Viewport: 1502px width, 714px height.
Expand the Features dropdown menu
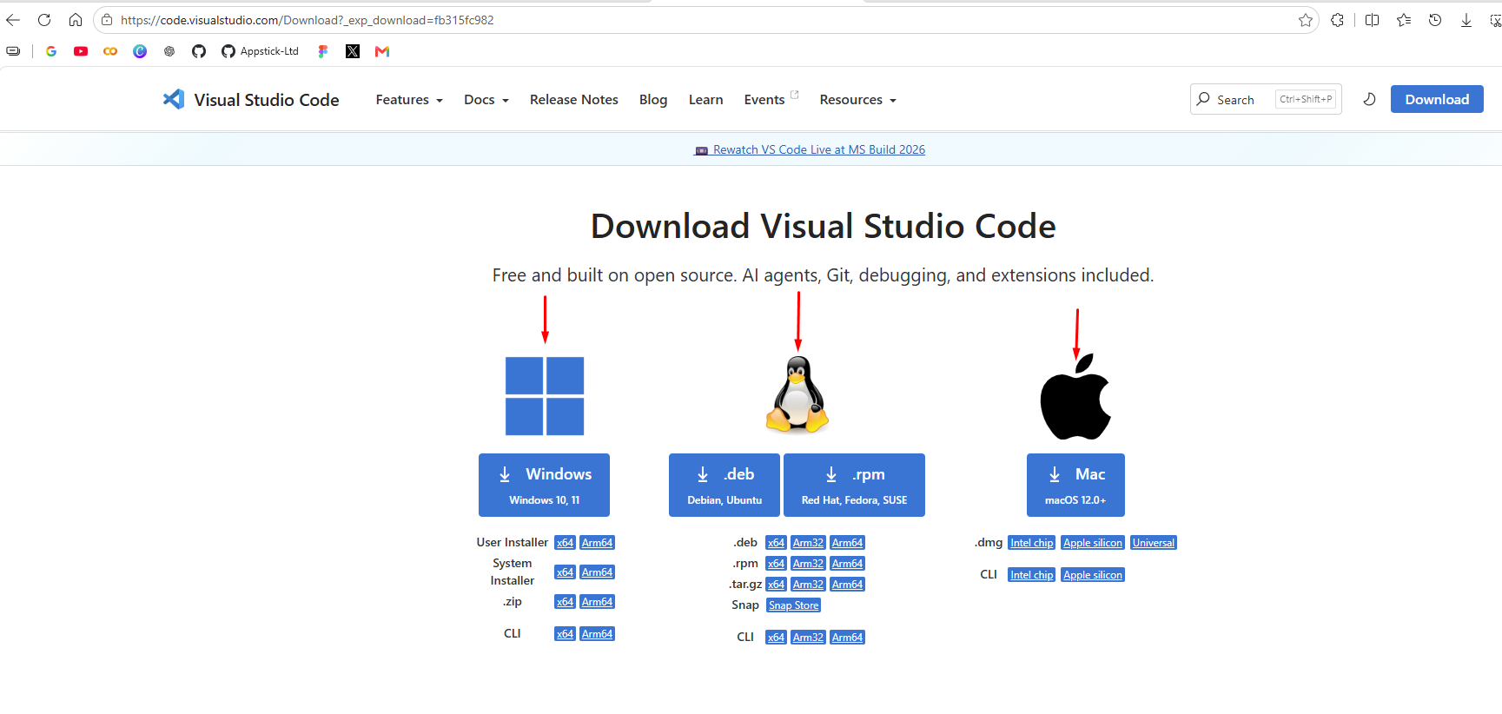point(409,100)
